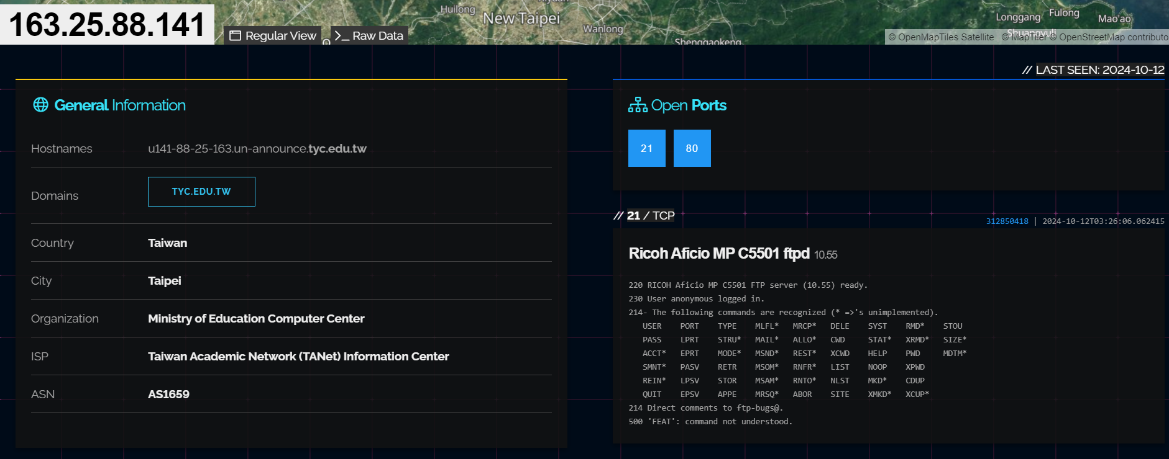This screenshot has height=459, width=1169.
Task: Open the 312850418 record link
Action: [x=1007, y=221]
